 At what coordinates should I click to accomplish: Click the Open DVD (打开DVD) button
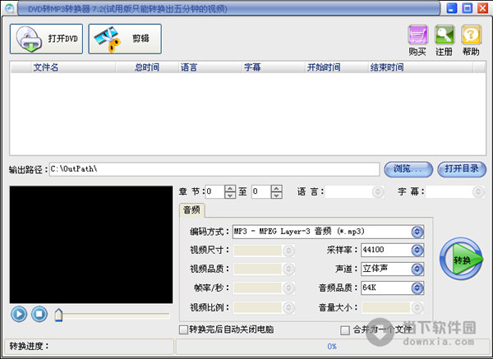[x=47, y=39]
